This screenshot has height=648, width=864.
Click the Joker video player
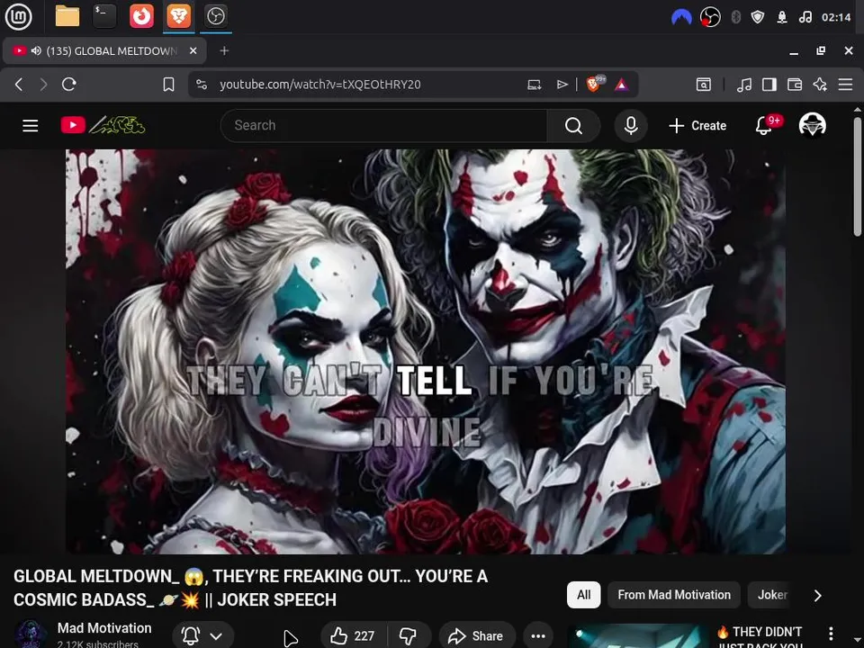pyautogui.click(x=426, y=352)
